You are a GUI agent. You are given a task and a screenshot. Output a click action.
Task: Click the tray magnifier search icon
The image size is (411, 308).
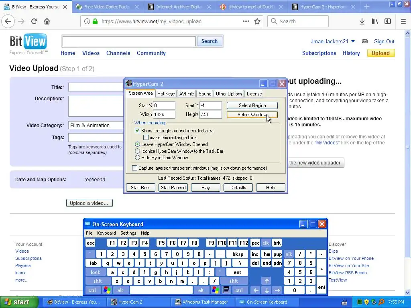[x=381, y=302]
